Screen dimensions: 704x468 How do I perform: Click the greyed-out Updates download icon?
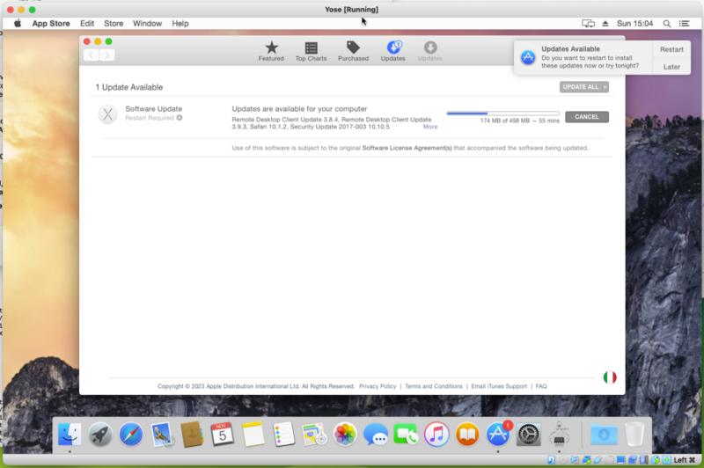pos(429,51)
